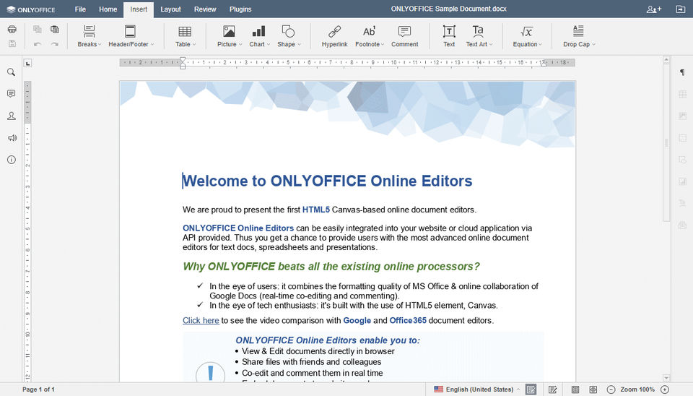Open table settings in right sidebar

coord(682,94)
